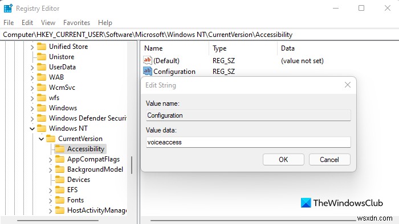Expand the HostActivityManager key
This screenshot has width=399, height=224.
click(x=50, y=211)
